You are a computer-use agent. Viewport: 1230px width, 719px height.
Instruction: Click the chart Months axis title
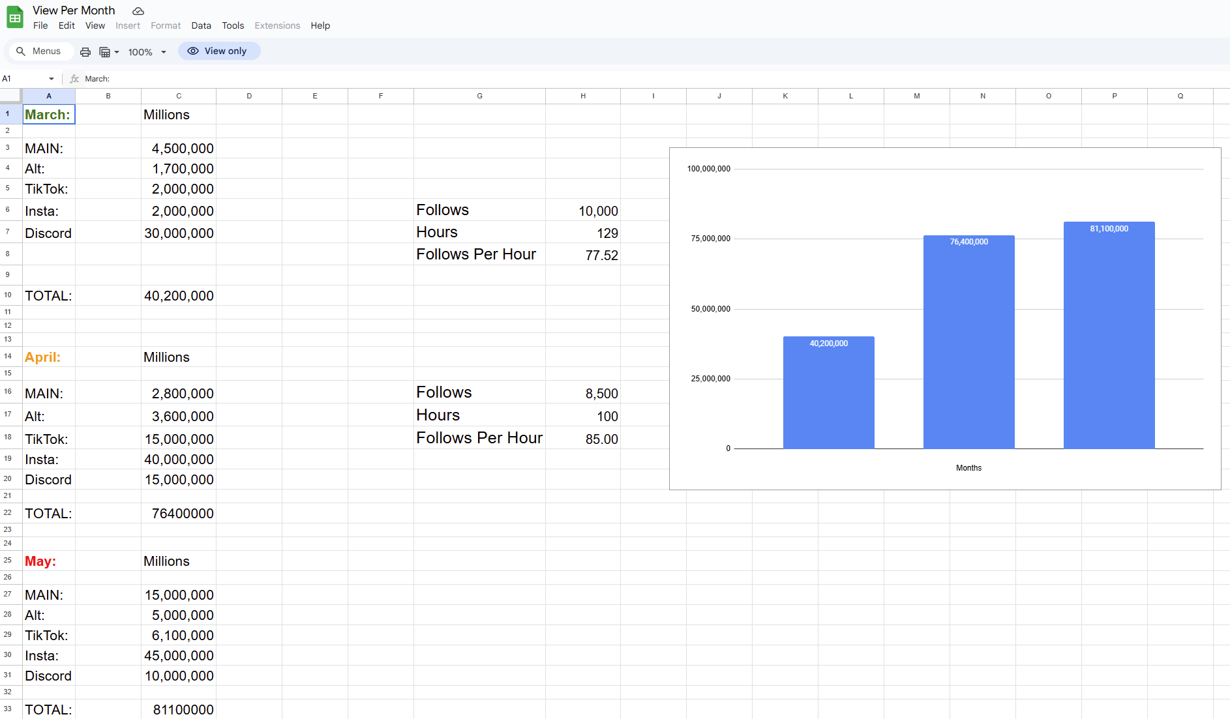coord(968,468)
